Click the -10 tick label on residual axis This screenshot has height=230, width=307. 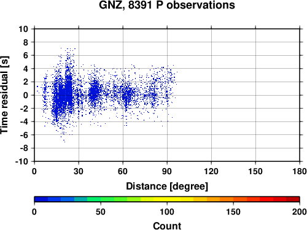21,161
